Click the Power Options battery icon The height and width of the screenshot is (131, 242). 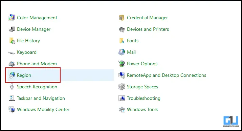(122, 64)
